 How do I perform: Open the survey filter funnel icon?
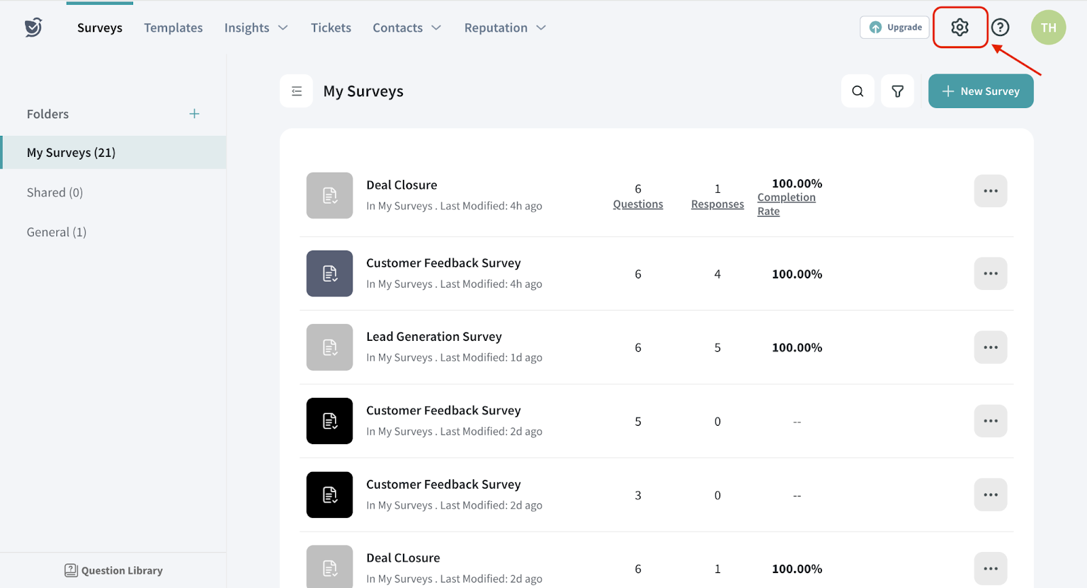point(897,91)
